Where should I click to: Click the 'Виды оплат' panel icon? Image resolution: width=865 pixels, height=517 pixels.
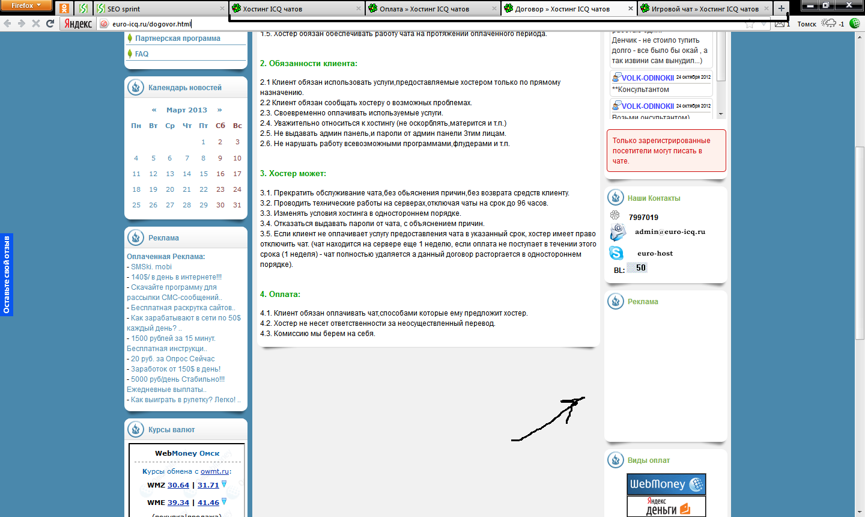click(616, 460)
